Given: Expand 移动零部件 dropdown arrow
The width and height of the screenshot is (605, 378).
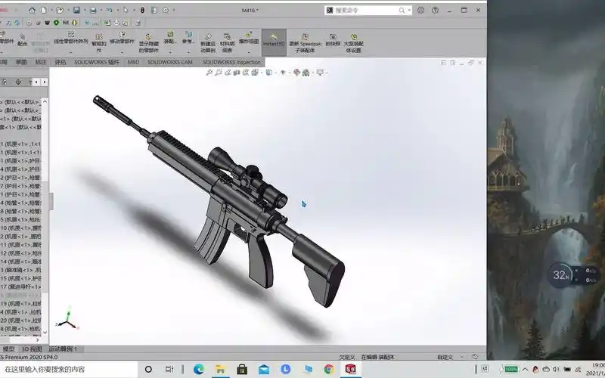Looking at the screenshot, I should [x=122, y=51].
